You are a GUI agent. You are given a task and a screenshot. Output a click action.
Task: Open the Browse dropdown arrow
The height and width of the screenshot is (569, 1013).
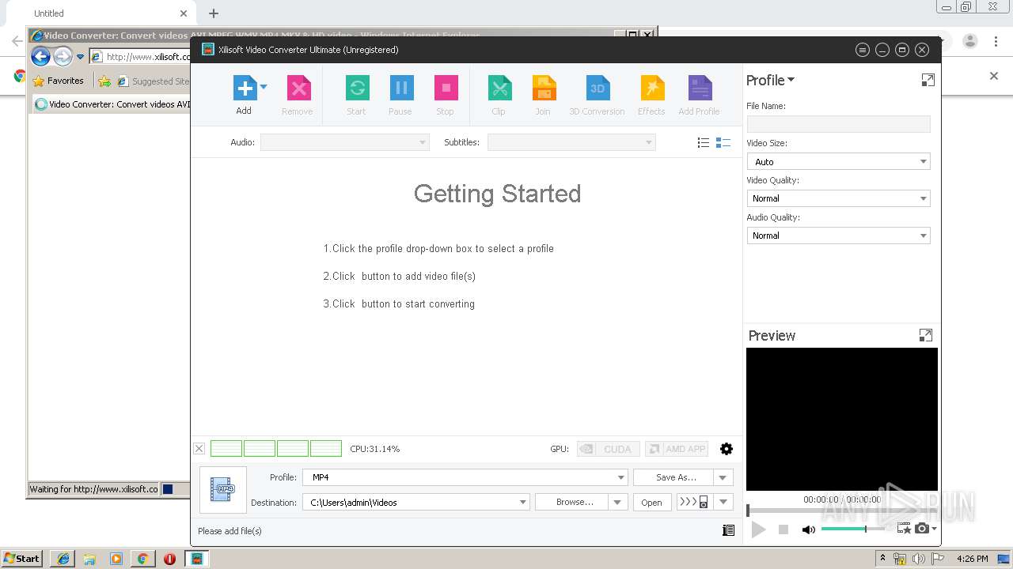pos(618,502)
